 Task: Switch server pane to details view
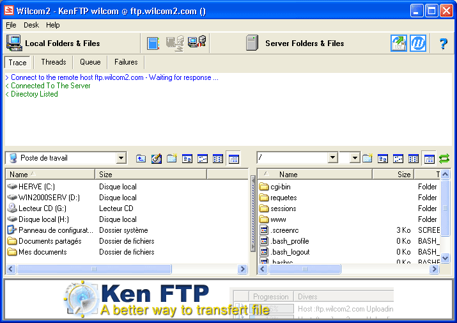[x=429, y=159]
